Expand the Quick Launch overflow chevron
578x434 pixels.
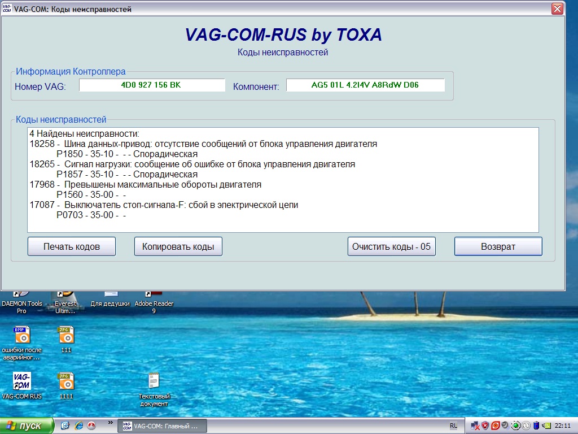[x=110, y=422]
